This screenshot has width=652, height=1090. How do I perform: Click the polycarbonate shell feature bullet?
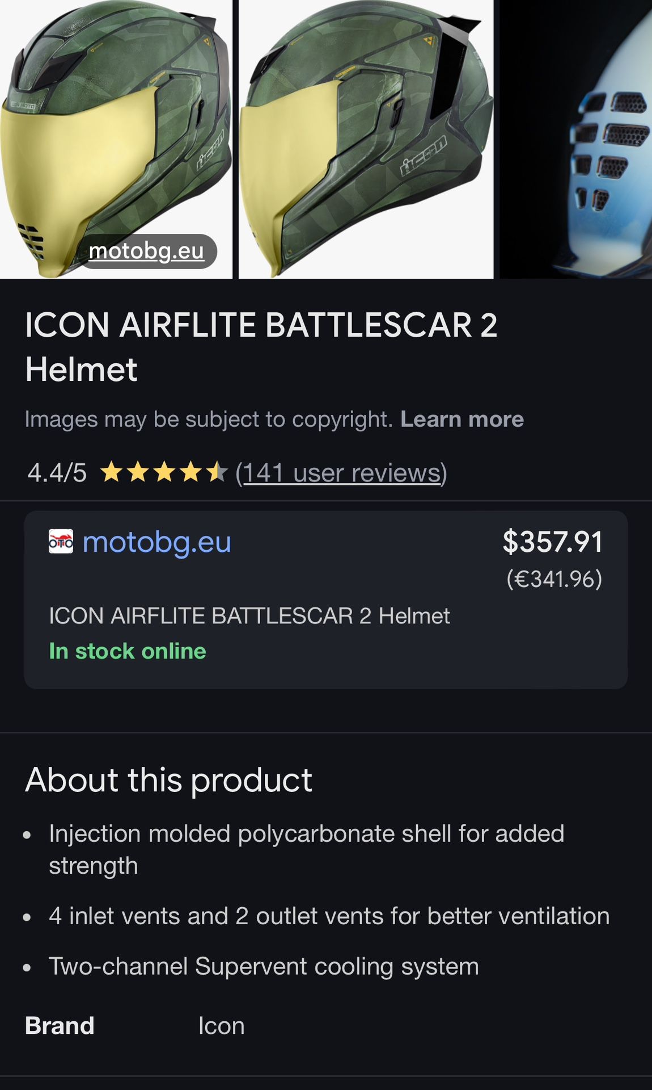[x=306, y=850]
